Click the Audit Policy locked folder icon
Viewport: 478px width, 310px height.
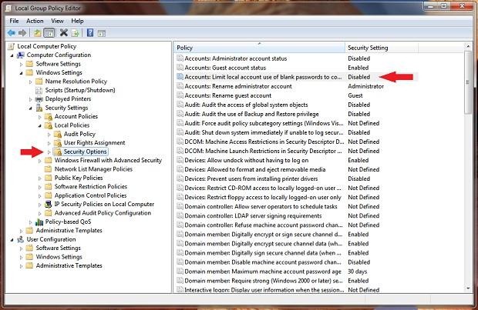point(58,134)
